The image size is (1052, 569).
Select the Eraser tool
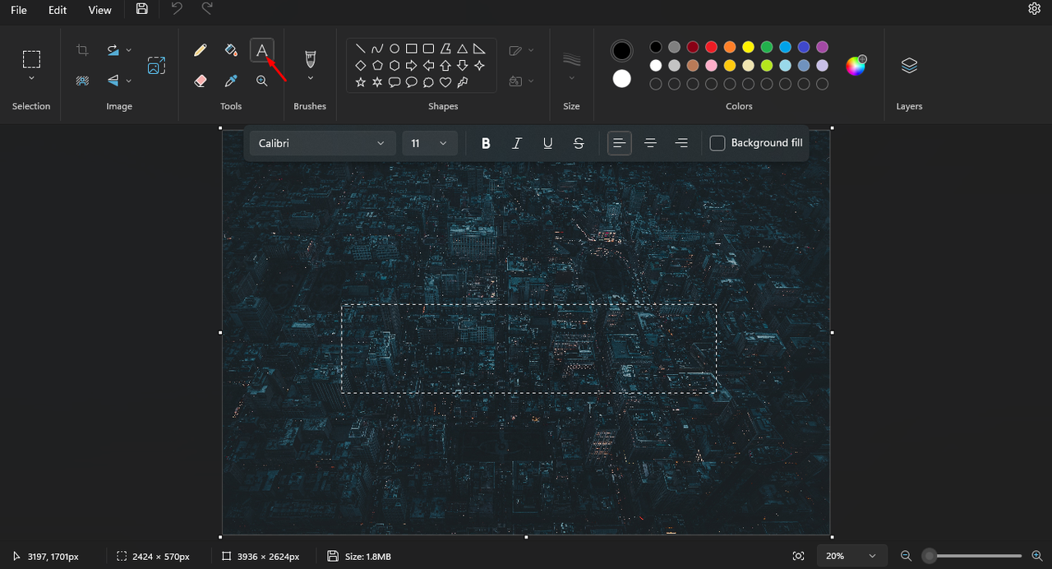[200, 81]
